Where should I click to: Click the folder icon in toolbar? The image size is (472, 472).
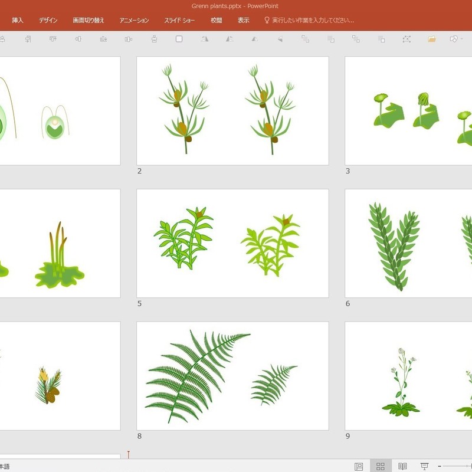point(432,39)
